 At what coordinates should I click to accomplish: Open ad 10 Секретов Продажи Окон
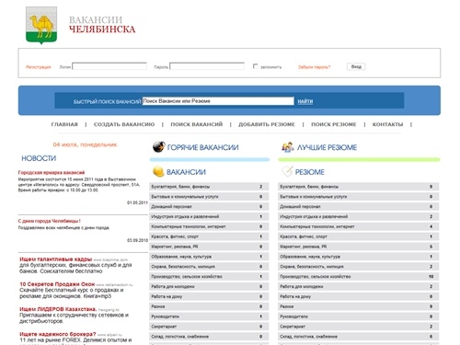tap(57, 284)
